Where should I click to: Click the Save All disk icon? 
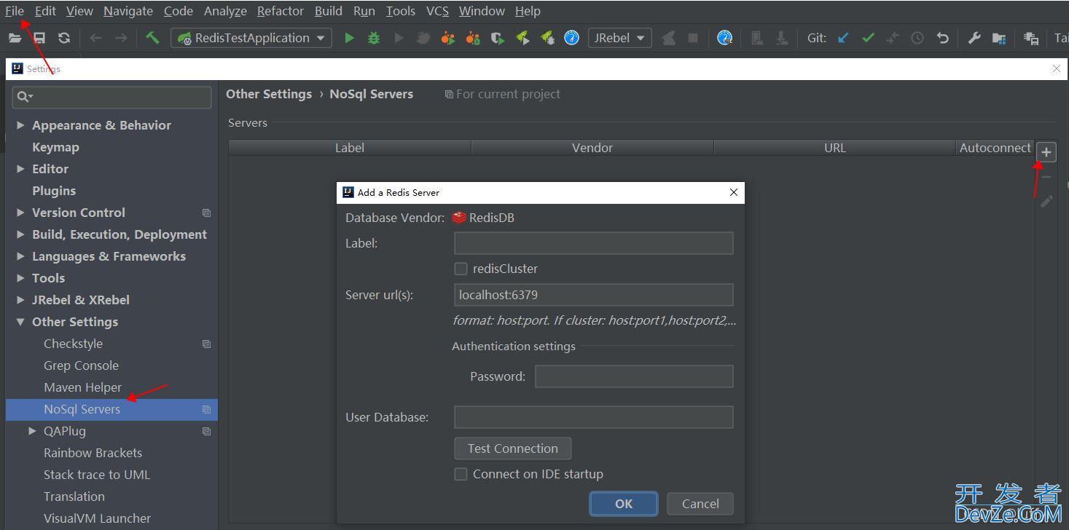(39, 38)
